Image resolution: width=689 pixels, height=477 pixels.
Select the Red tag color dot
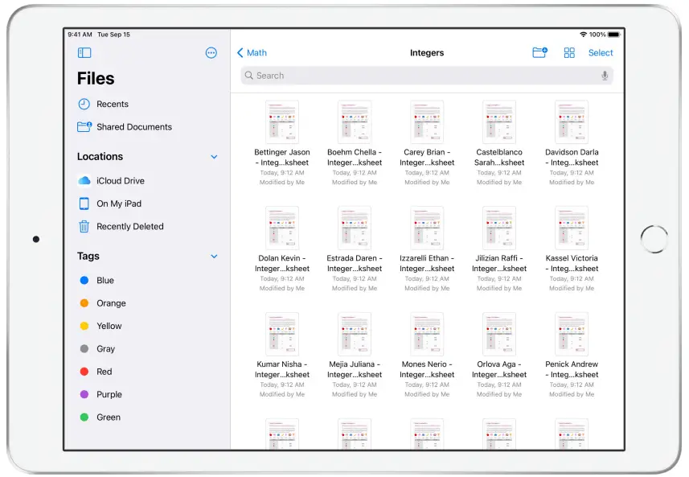tap(84, 372)
